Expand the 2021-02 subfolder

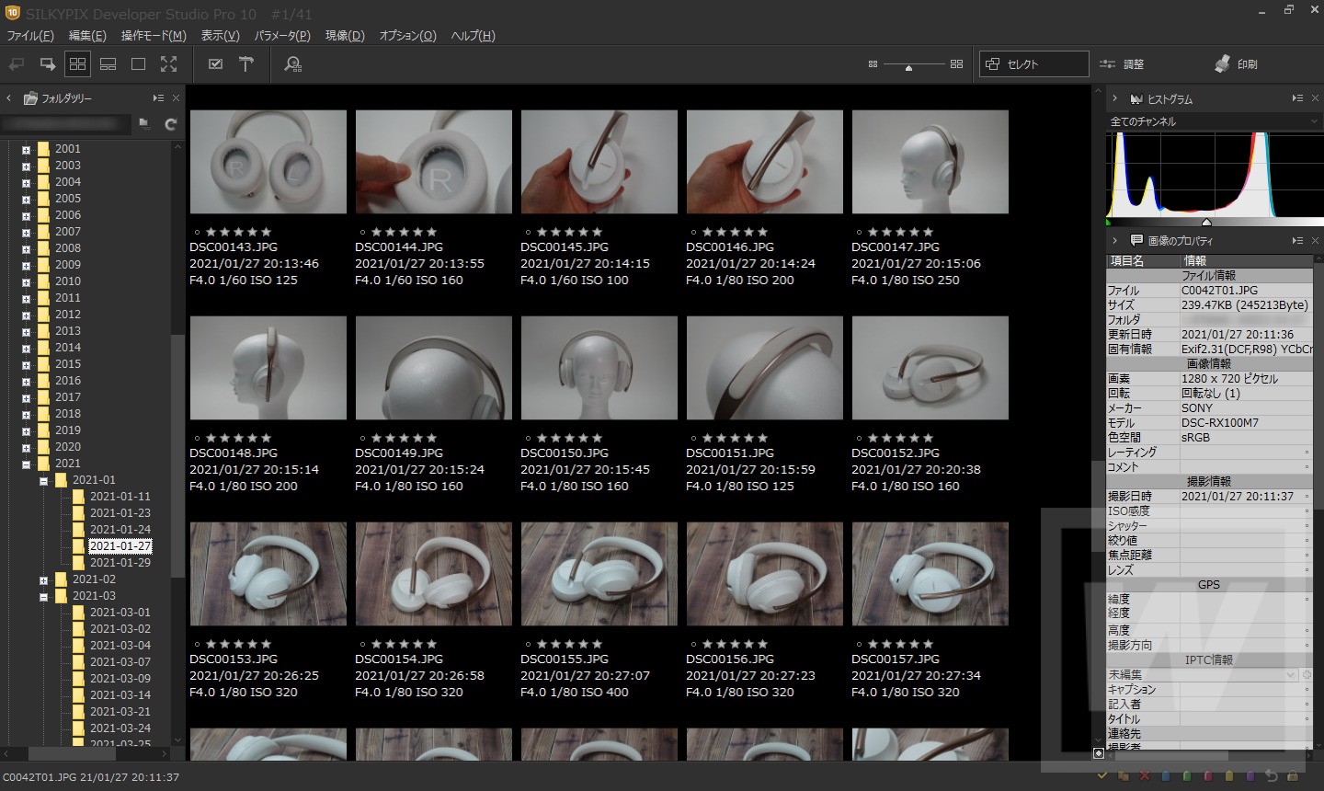pyautogui.click(x=43, y=579)
